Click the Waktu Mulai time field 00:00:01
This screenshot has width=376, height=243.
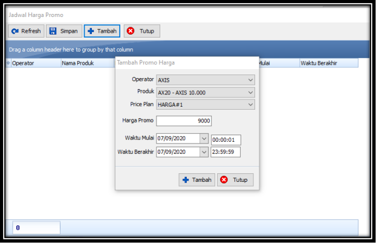(225, 139)
